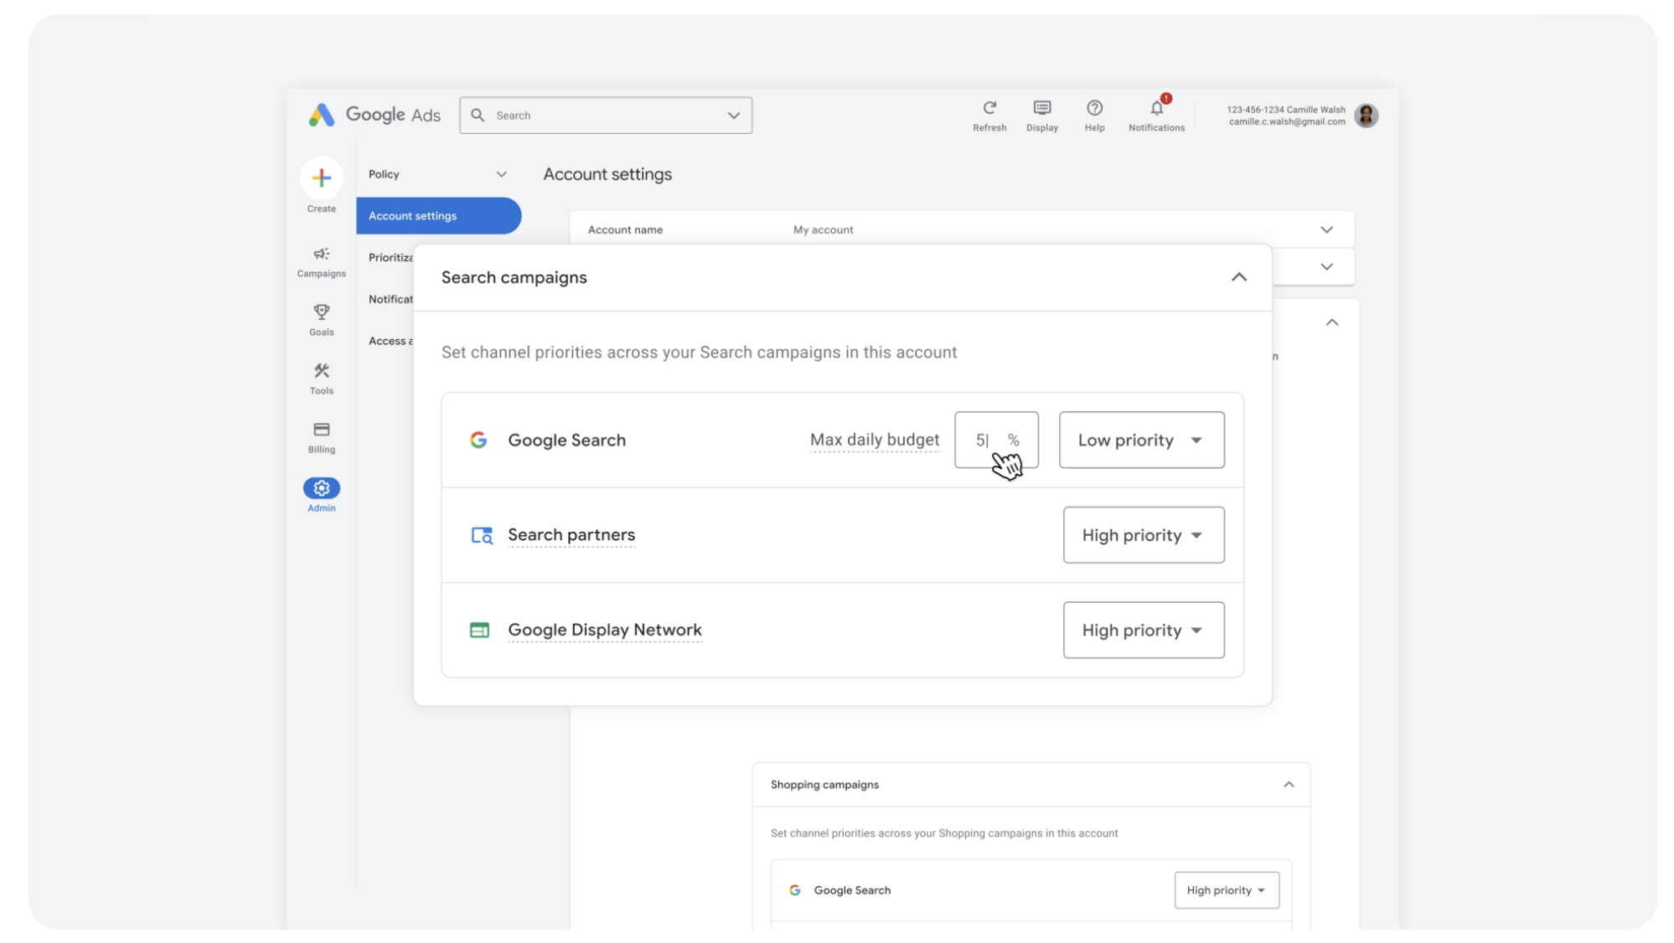
Task: Collapse the Shopping campaigns section
Action: coord(1289,785)
